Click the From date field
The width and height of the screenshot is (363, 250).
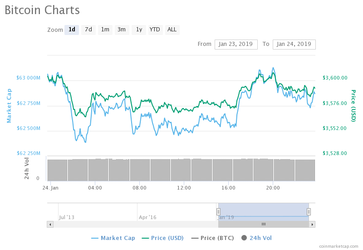point(236,44)
